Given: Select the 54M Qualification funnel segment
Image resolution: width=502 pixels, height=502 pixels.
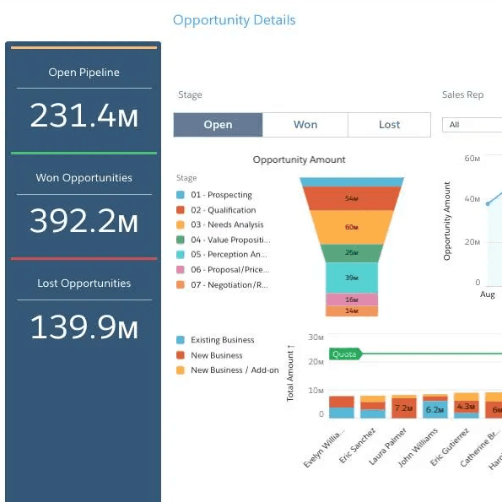Looking at the screenshot, I should point(352,198).
